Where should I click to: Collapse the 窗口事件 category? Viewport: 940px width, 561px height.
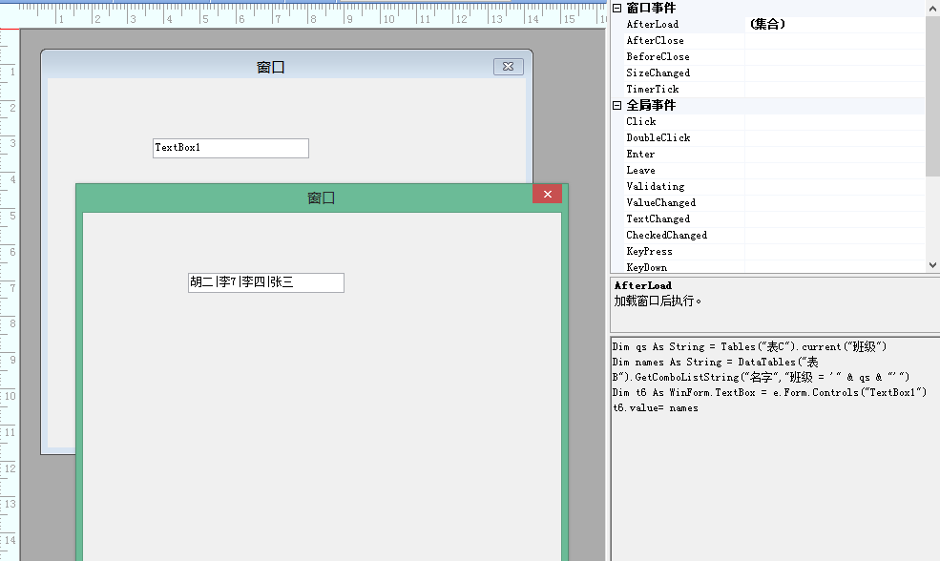tap(616, 9)
